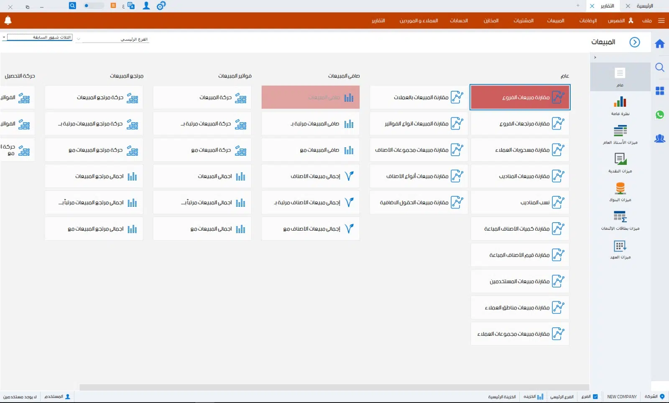
Task: Click the notification bell icon
Action: [8, 20]
